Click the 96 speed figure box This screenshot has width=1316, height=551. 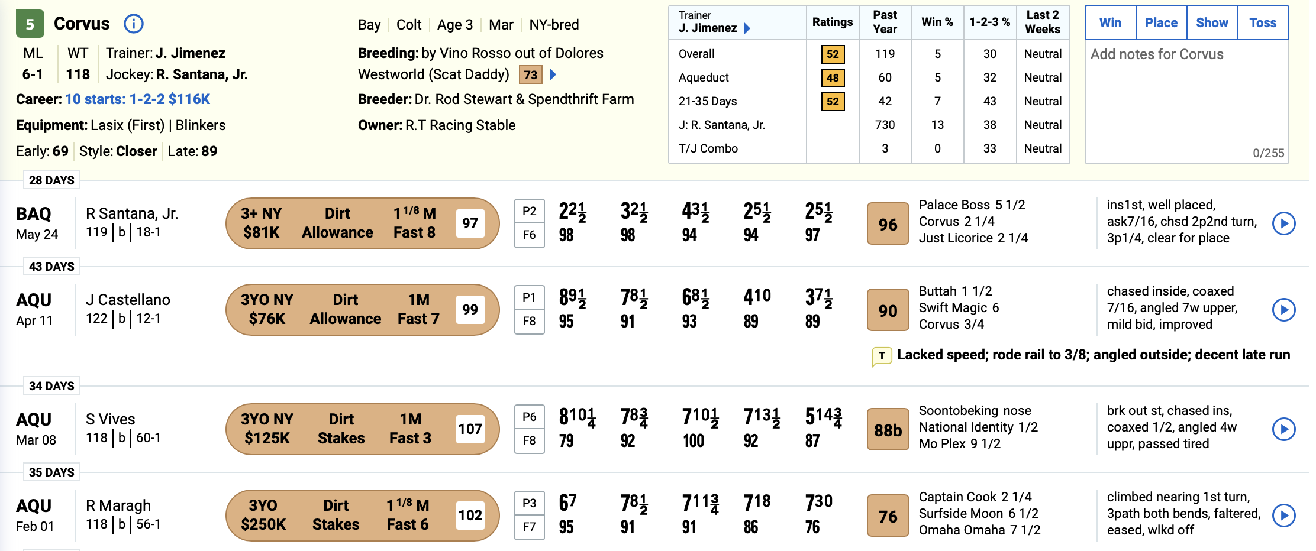tap(888, 223)
